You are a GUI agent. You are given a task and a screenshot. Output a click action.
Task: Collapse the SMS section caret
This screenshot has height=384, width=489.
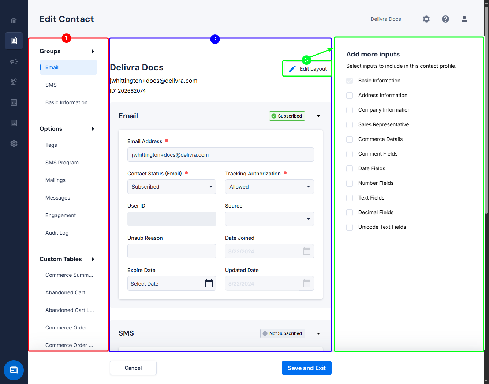(x=318, y=333)
